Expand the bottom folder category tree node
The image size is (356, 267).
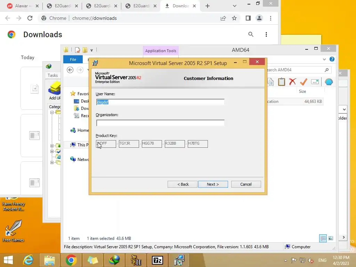click(52, 162)
